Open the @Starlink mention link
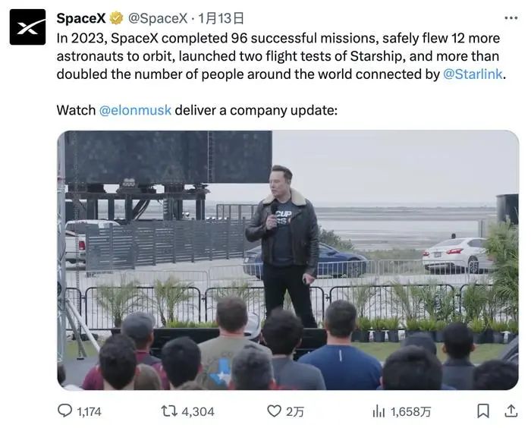This screenshot has height=428, width=531. 473,74
